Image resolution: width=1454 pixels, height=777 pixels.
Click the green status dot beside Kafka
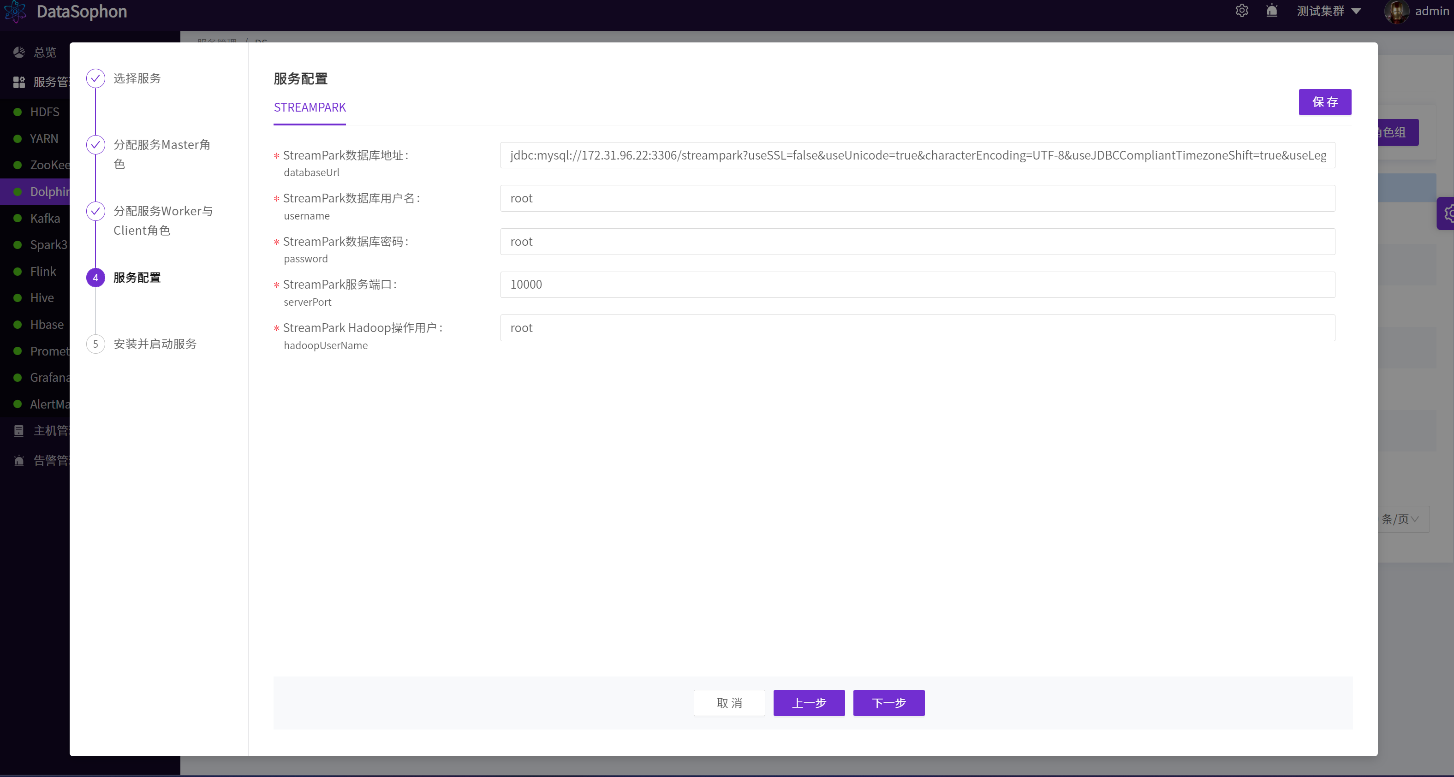coord(18,218)
